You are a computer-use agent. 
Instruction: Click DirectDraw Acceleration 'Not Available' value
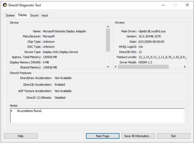coord(63,78)
